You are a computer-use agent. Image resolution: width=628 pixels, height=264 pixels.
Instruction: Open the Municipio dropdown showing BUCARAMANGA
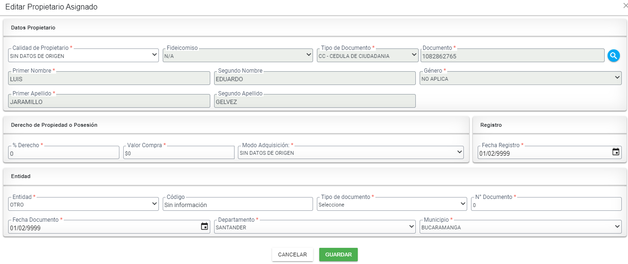520,226
